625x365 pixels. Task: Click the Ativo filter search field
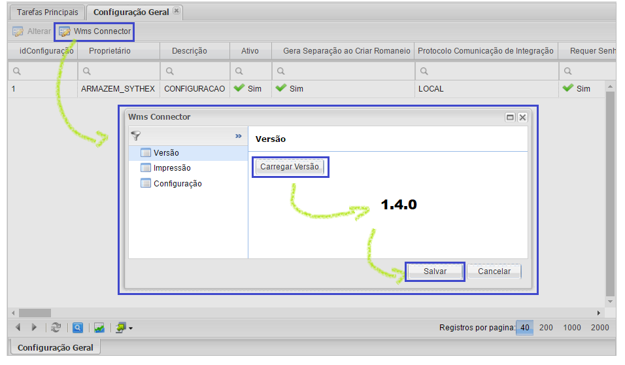tap(250, 71)
